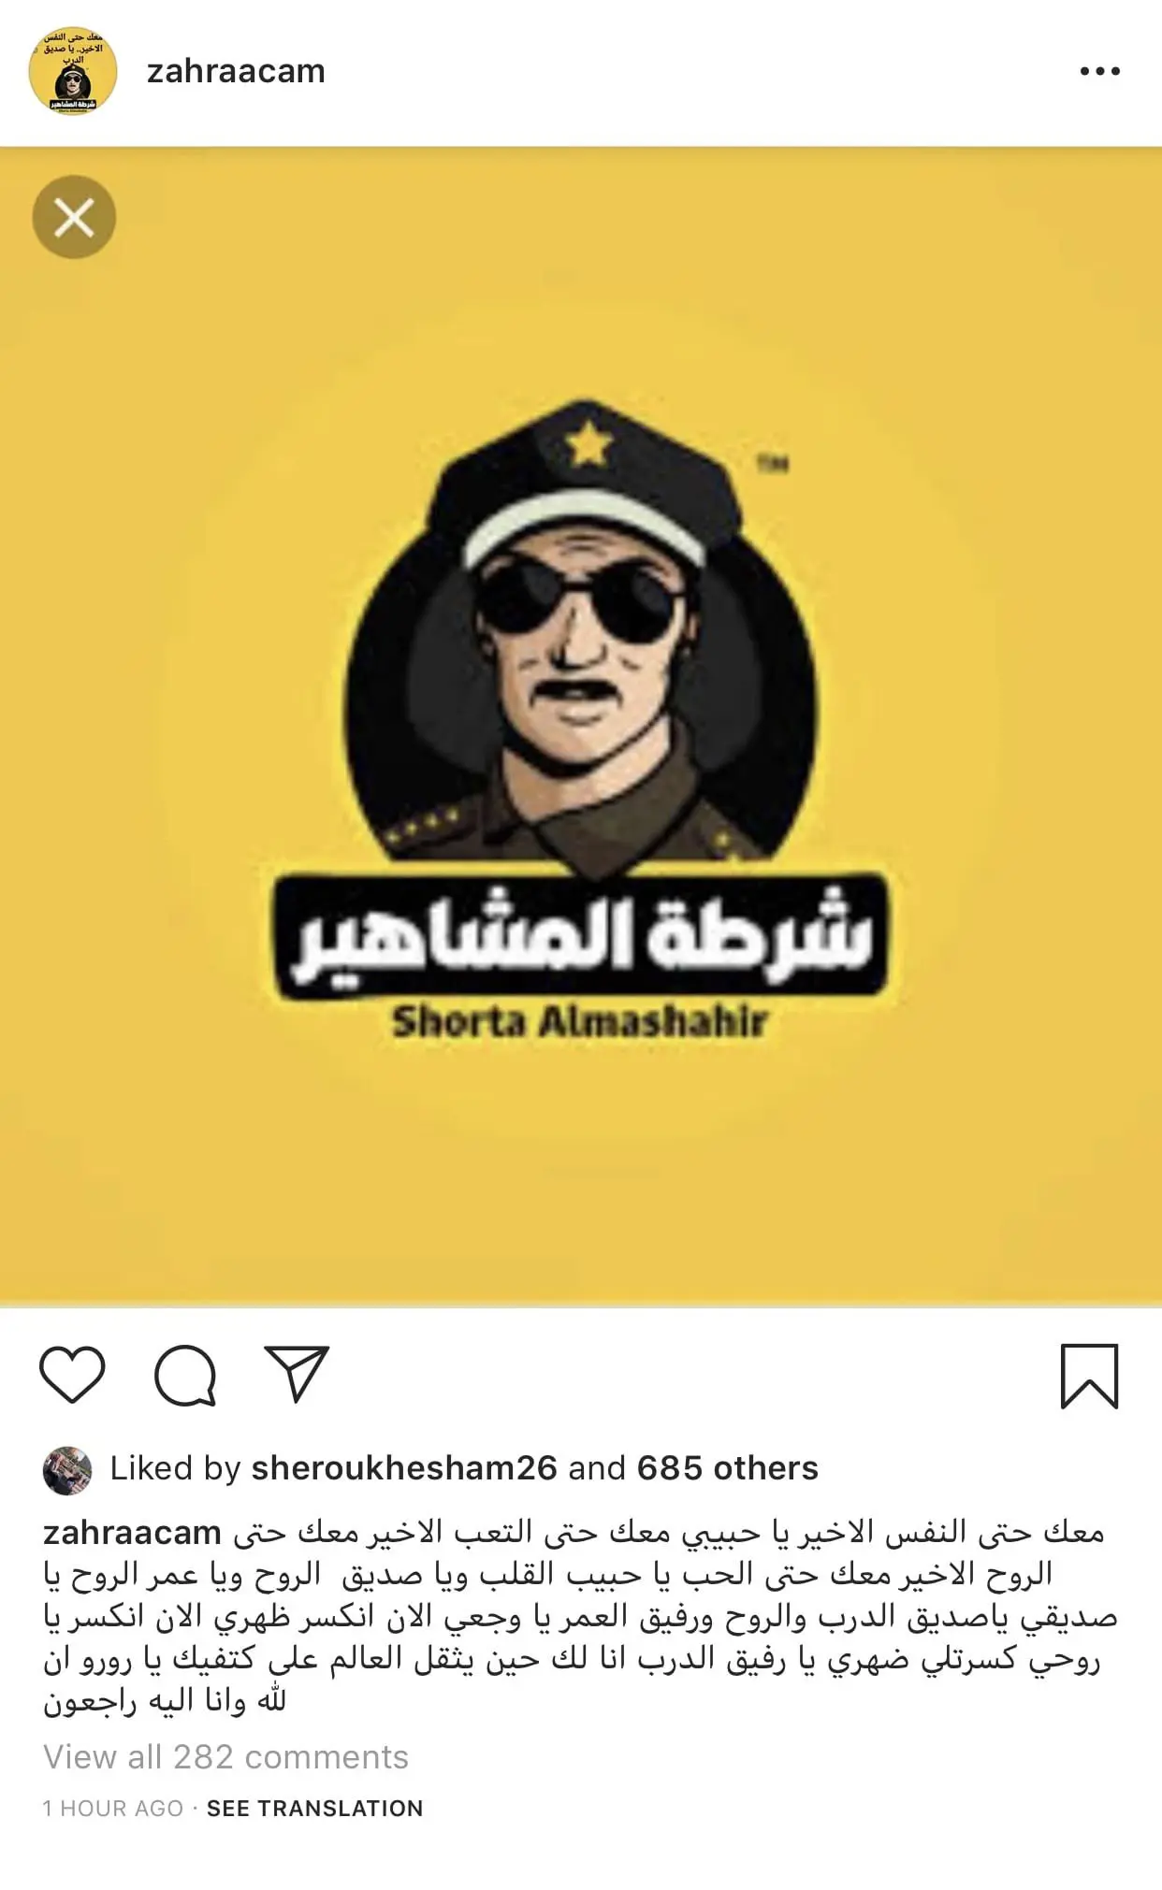Save the post with the bookmark icon
The width and height of the screenshot is (1162, 1890).
pos(1089,1376)
